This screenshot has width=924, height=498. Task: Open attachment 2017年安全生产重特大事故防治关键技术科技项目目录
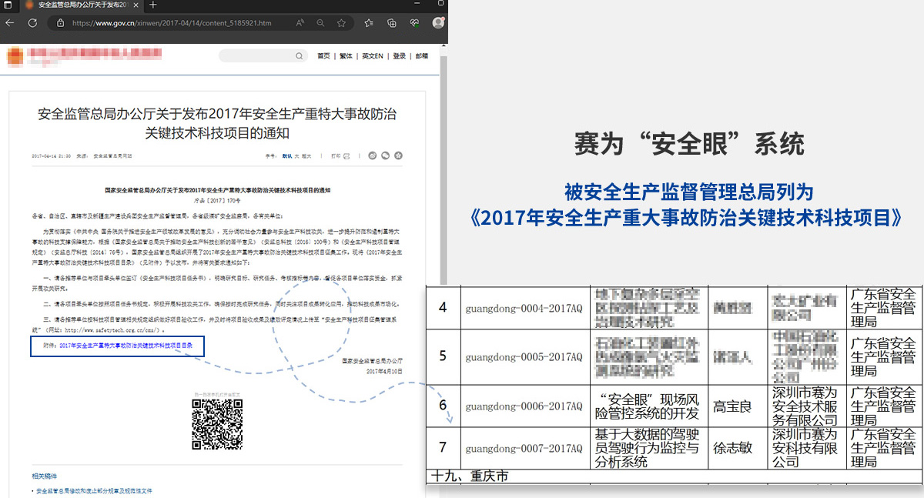coord(125,346)
